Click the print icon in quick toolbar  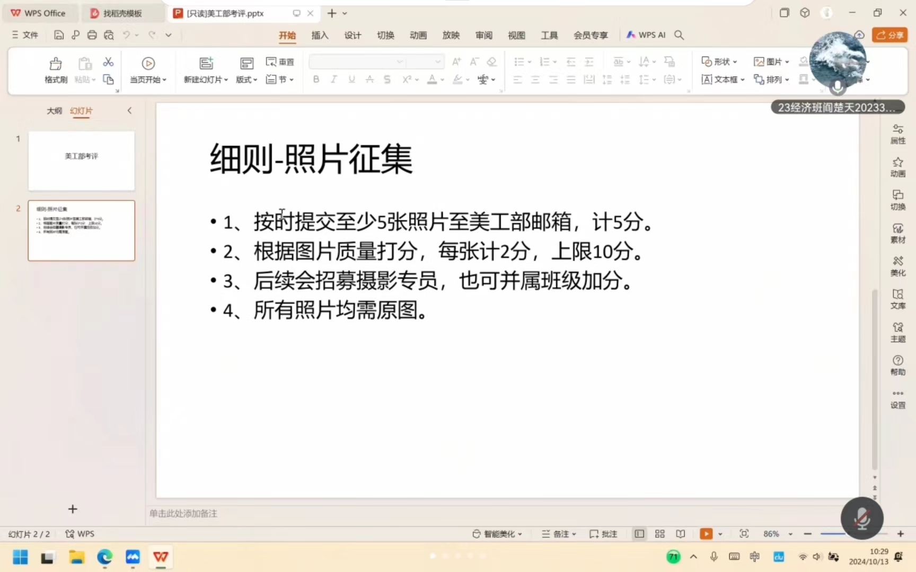tap(92, 35)
